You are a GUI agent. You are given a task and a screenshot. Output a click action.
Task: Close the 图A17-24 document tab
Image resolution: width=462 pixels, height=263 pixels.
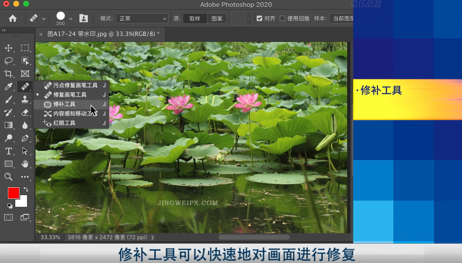(41, 34)
